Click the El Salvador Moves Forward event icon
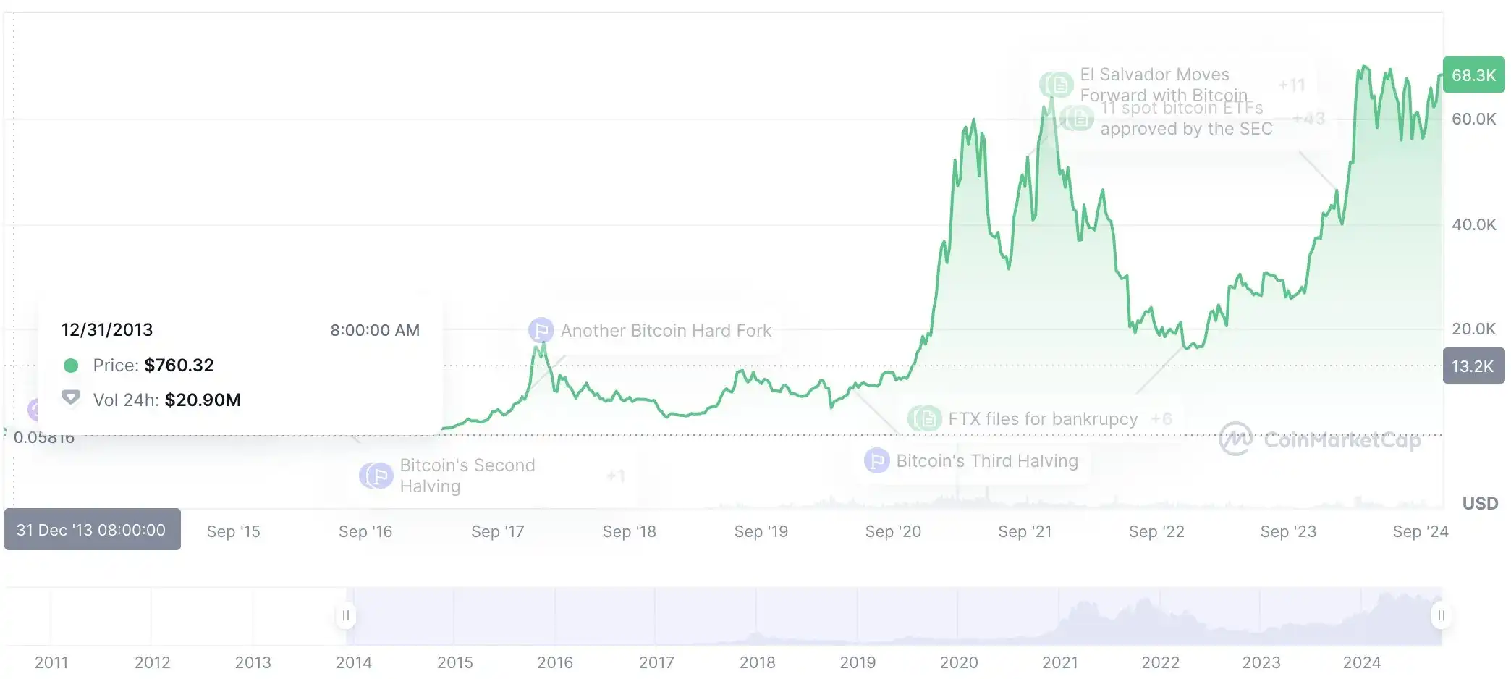1511x679 pixels. (1057, 85)
